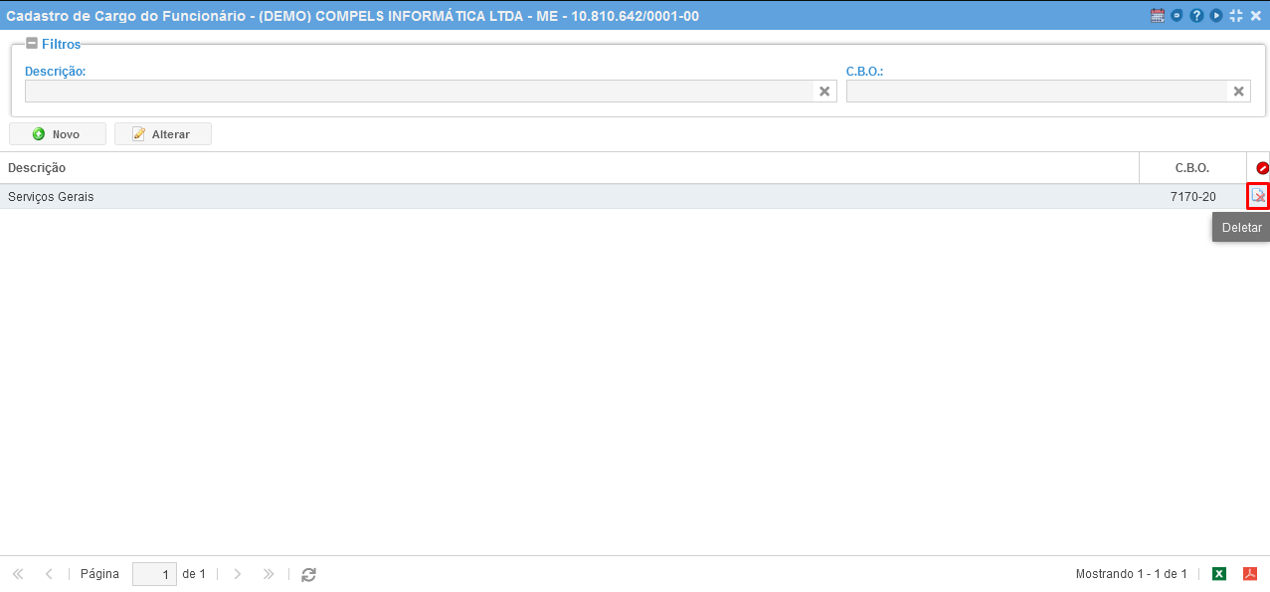1270x592 pixels.
Task: Click the Novo button
Action: (58, 134)
